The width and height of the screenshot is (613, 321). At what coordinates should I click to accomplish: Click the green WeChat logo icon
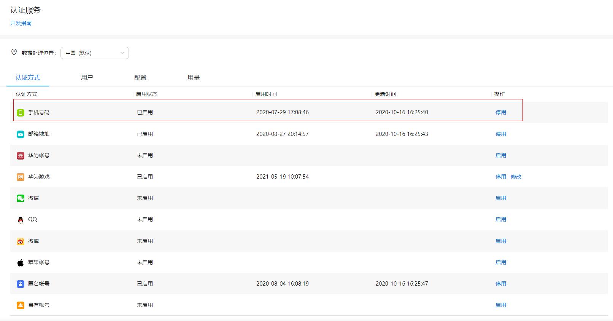coord(21,198)
